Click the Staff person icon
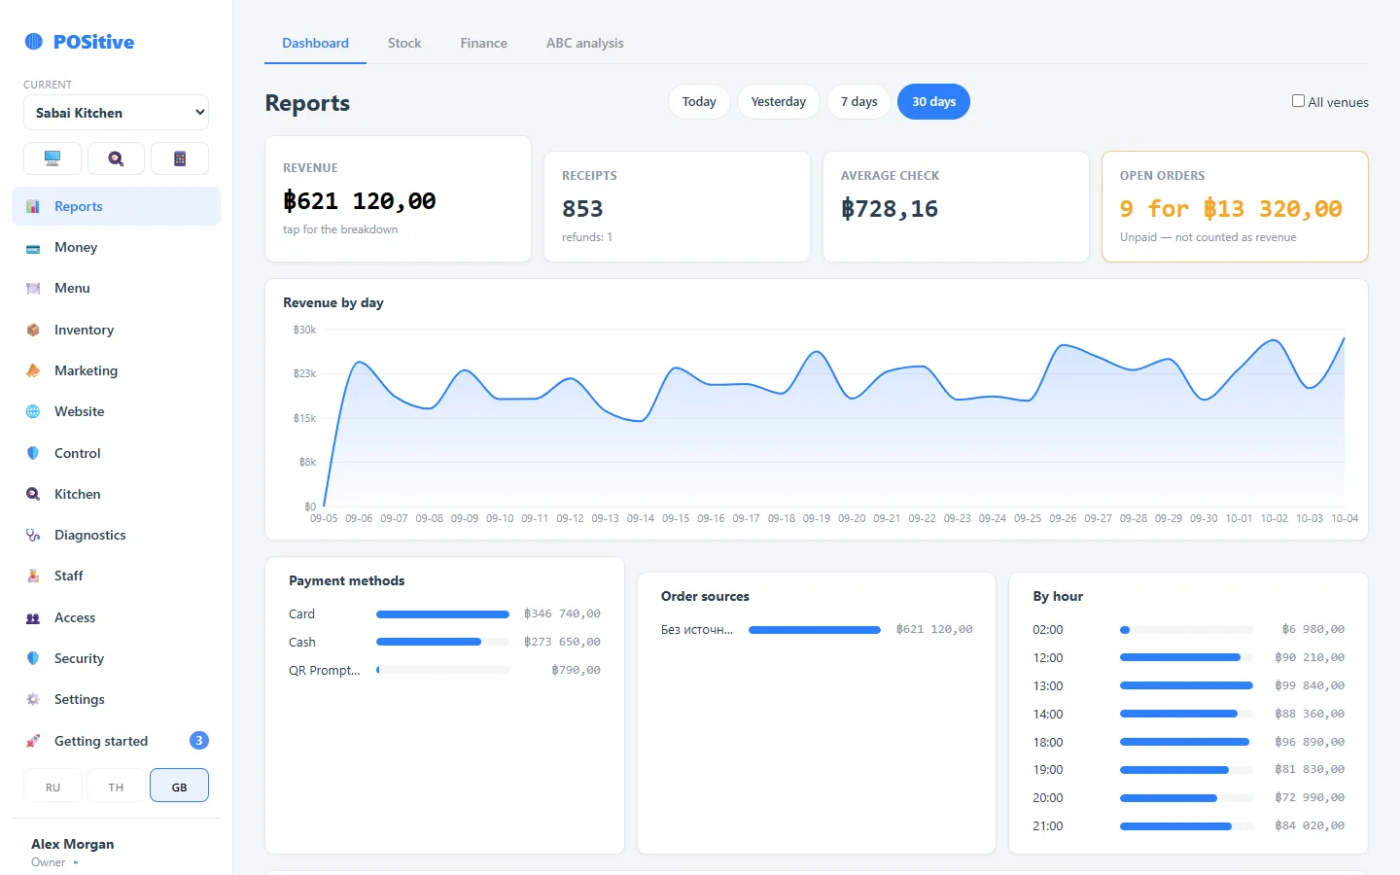1400x875 pixels. tap(33, 576)
